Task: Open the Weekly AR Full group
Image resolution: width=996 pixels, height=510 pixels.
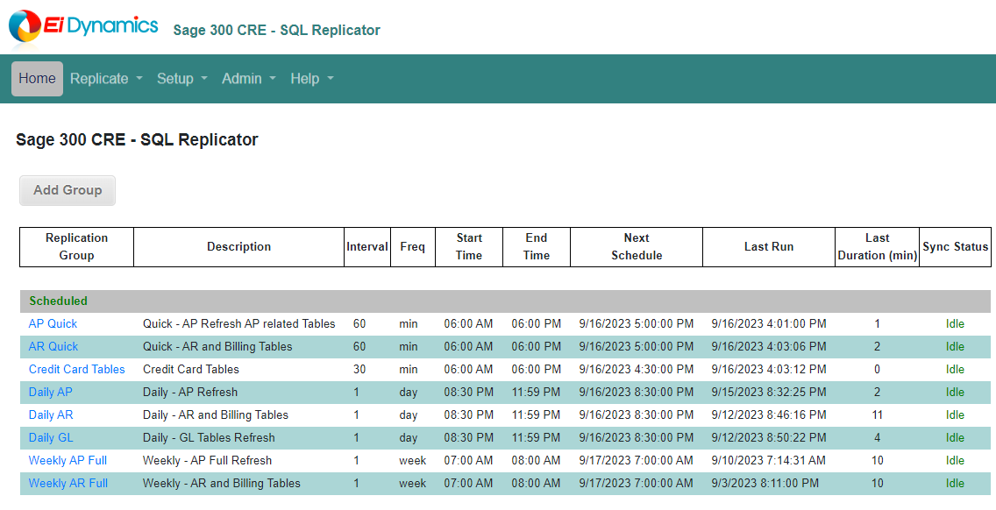Action: pos(68,484)
